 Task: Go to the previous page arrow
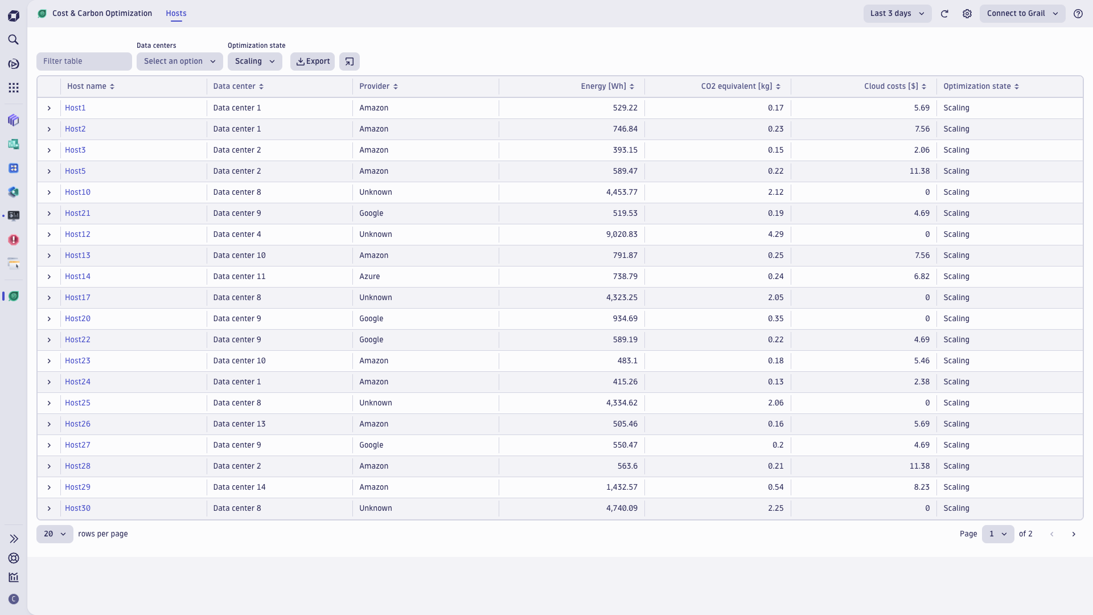point(1052,534)
